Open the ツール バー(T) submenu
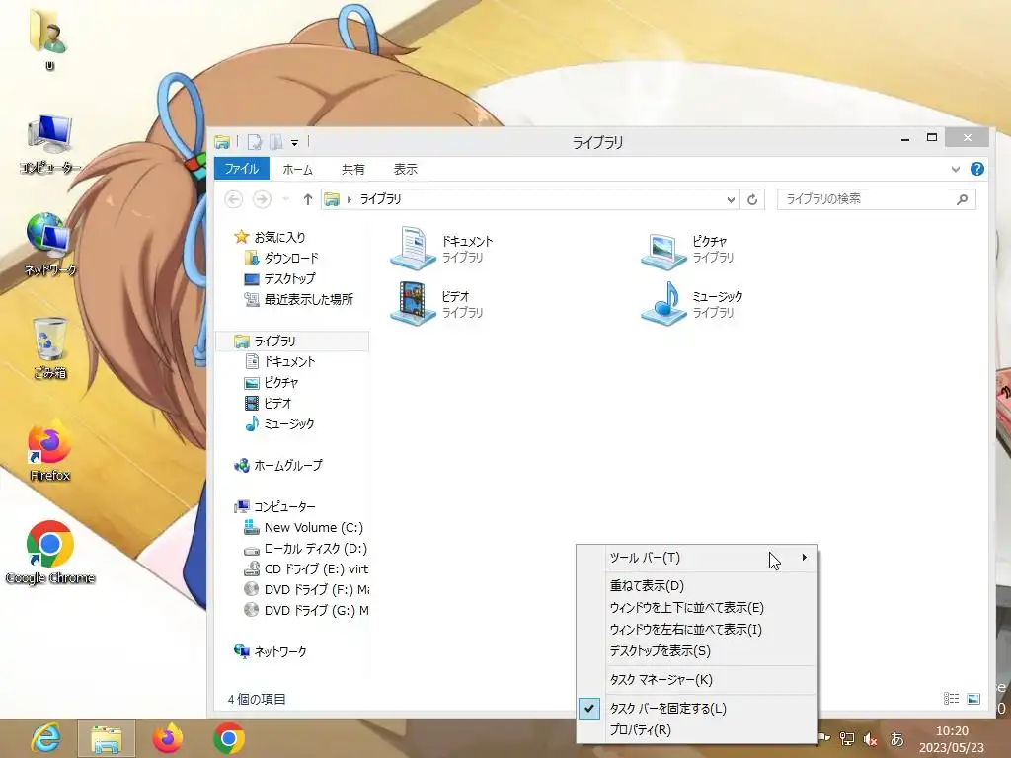The height and width of the screenshot is (758, 1011). pyautogui.click(x=697, y=558)
